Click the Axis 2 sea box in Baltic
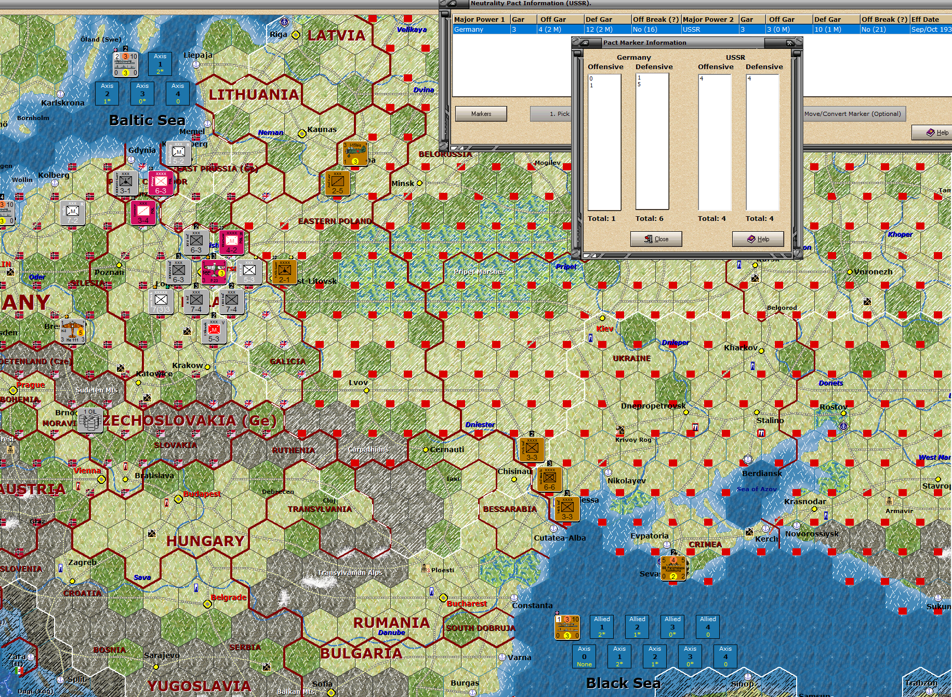Image resolution: width=952 pixels, height=697 pixels. tap(107, 94)
